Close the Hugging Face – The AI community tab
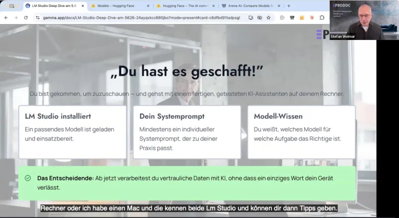The image size is (399, 218). coord(213,6)
